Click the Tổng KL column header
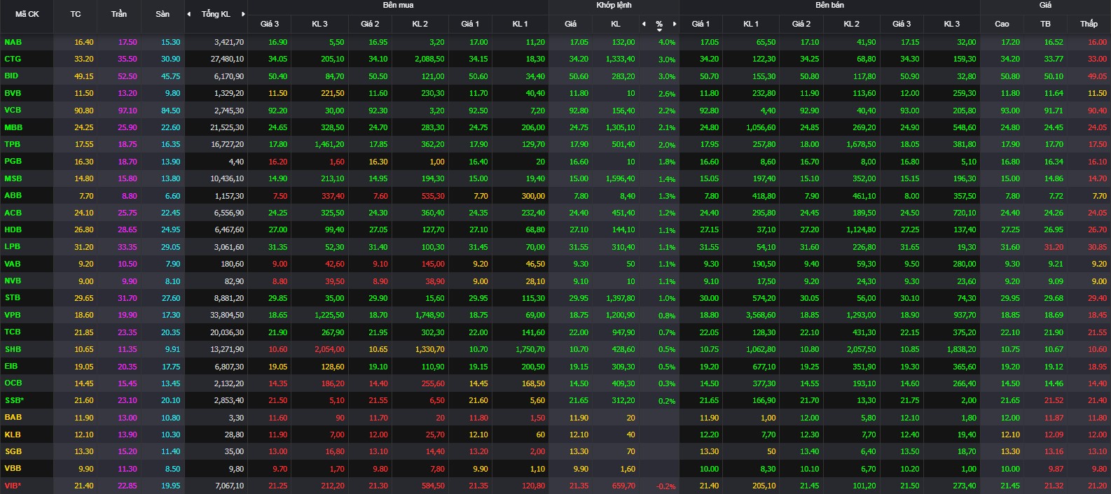This screenshot has height=494, width=1111. coord(216,14)
